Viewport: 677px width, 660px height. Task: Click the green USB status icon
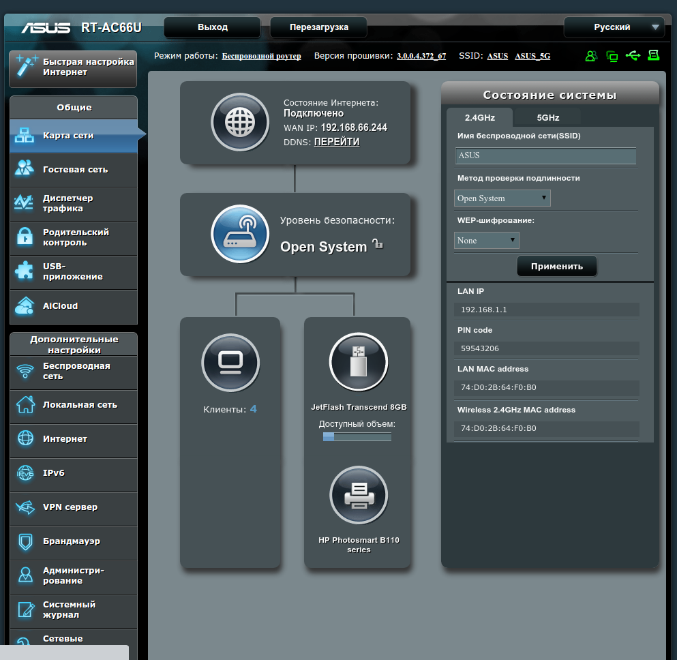(x=633, y=55)
